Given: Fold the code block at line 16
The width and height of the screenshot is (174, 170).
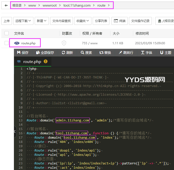Looking at the screenshot, I should pos(24,133).
